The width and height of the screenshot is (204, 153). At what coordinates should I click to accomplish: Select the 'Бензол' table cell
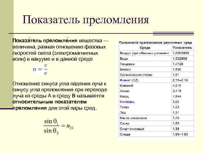(145, 69)
